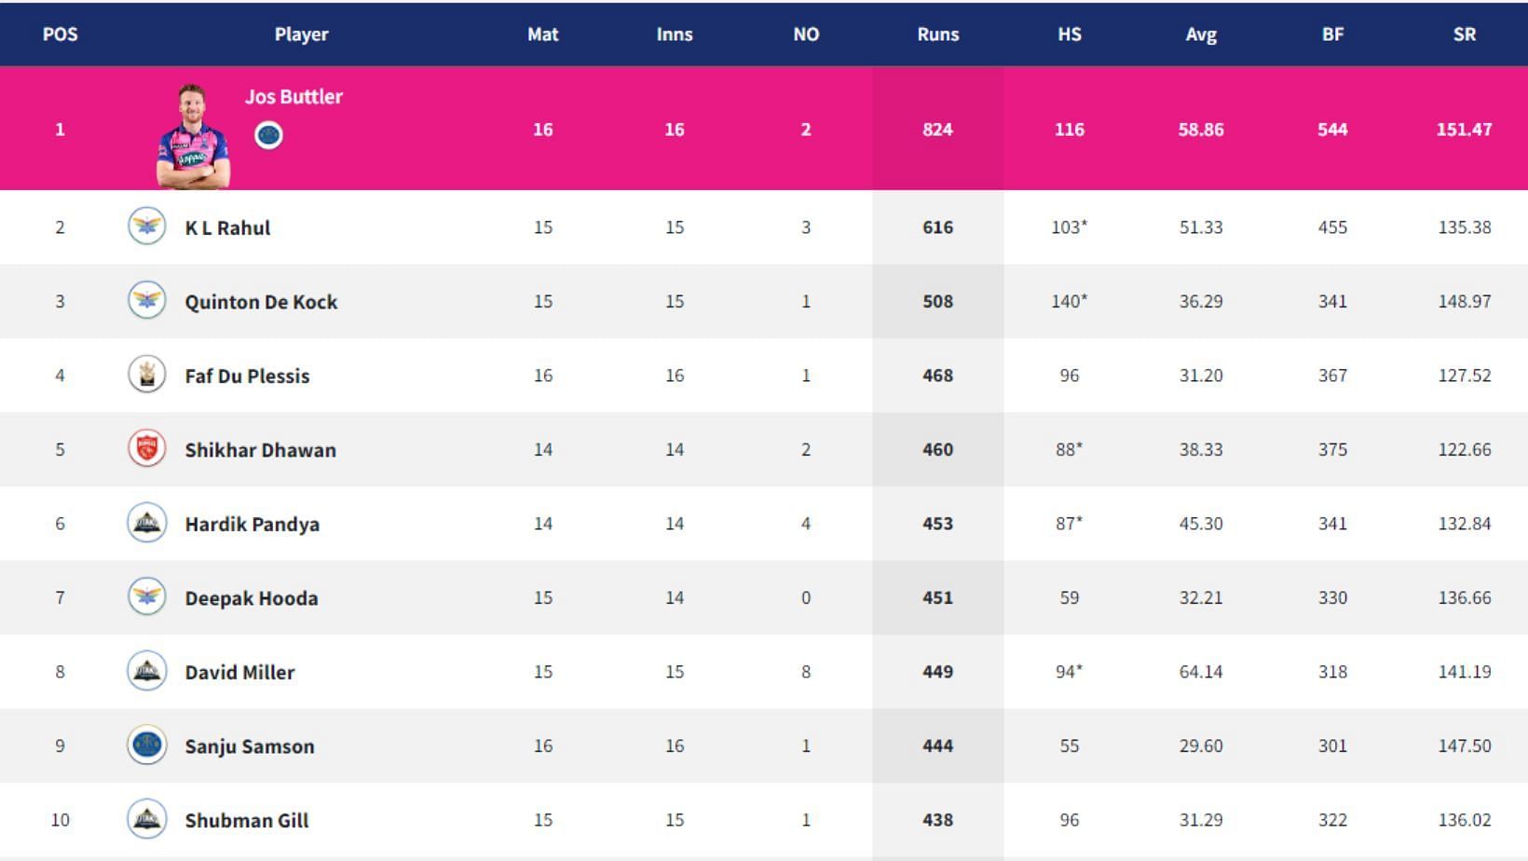Open K L Rahul's player name link
Viewport: 1528px width, 861px height.
pos(227,227)
